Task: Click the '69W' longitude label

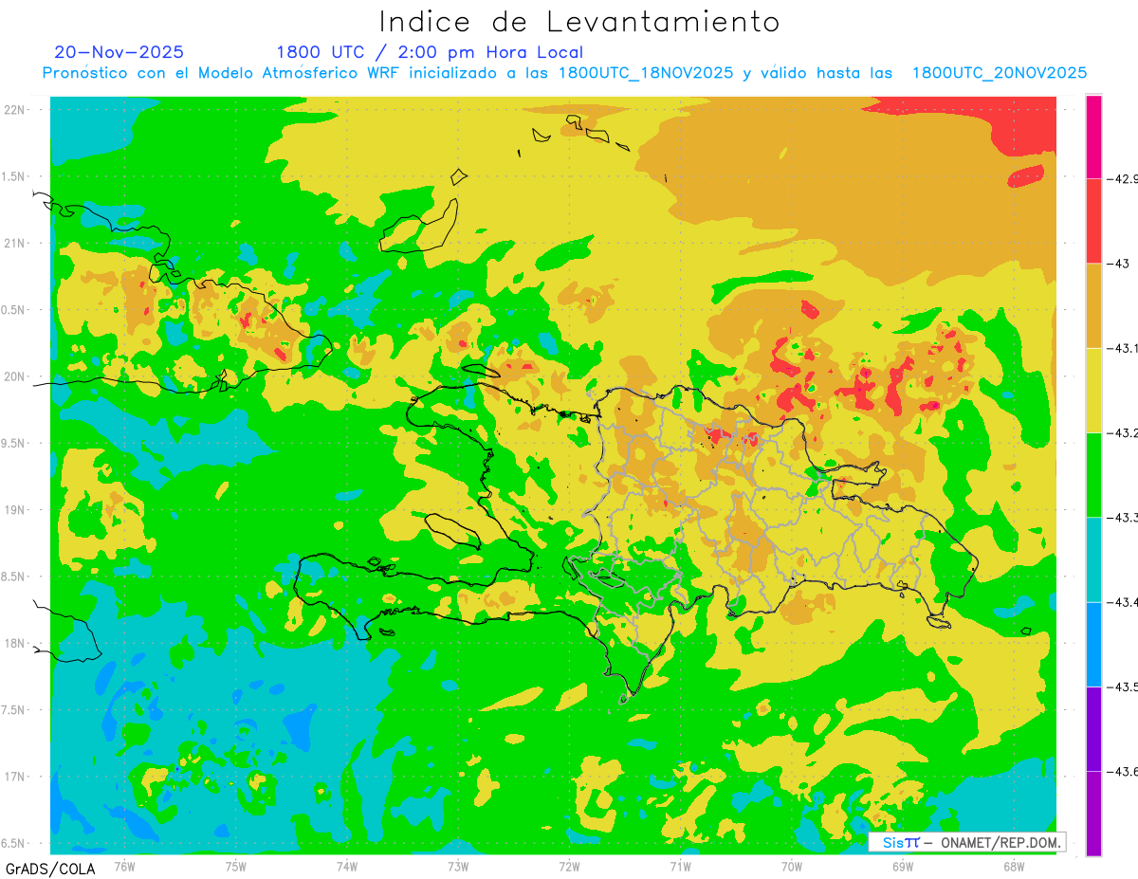Action: tap(903, 866)
